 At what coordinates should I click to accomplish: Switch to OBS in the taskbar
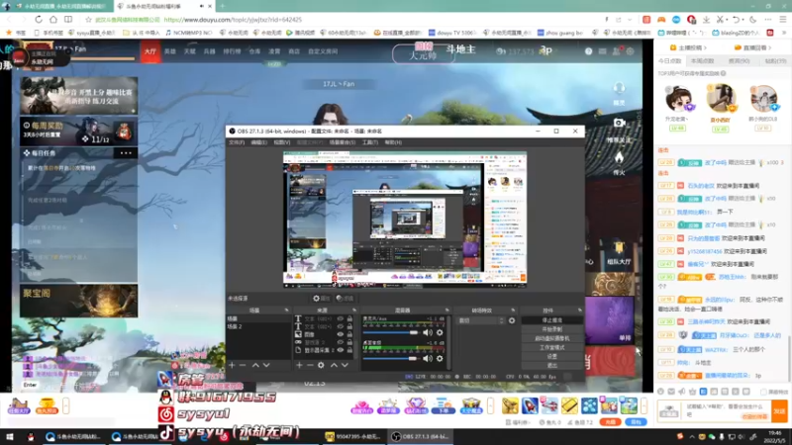[x=421, y=436]
